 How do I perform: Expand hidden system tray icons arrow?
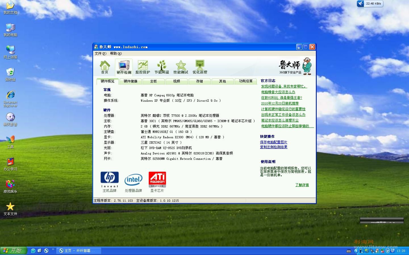tap(356, 251)
